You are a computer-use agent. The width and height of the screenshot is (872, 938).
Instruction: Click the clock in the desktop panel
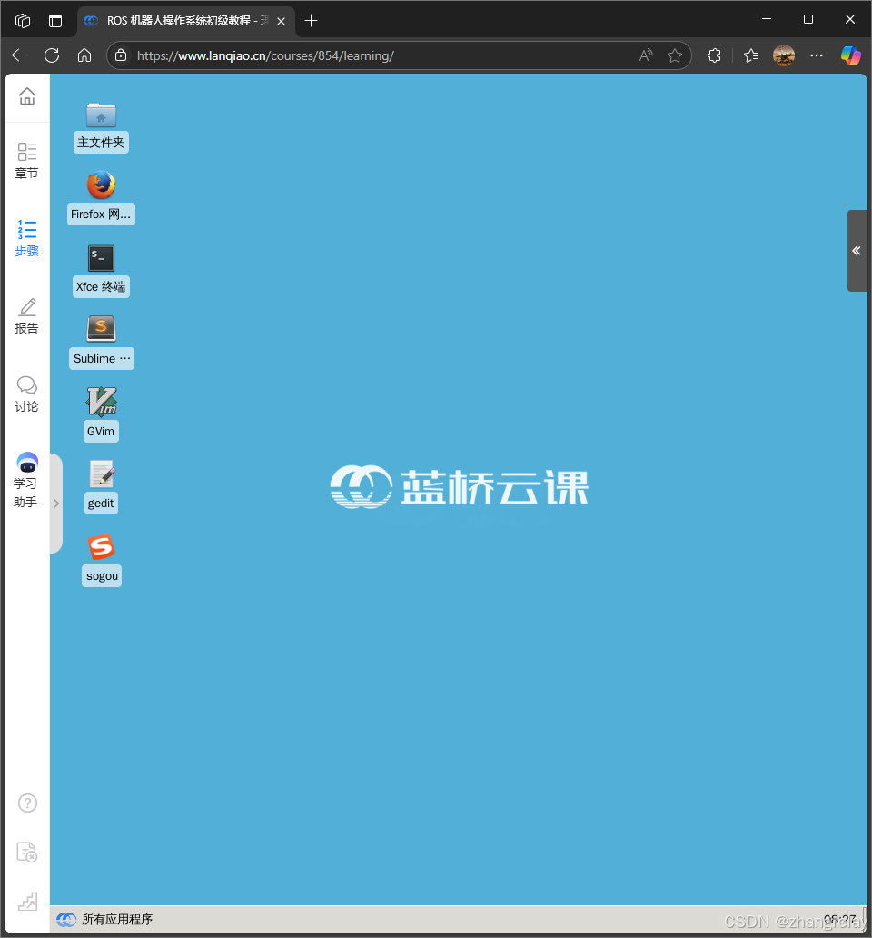(x=839, y=919)
